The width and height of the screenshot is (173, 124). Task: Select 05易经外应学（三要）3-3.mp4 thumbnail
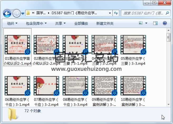coord(133,45)
